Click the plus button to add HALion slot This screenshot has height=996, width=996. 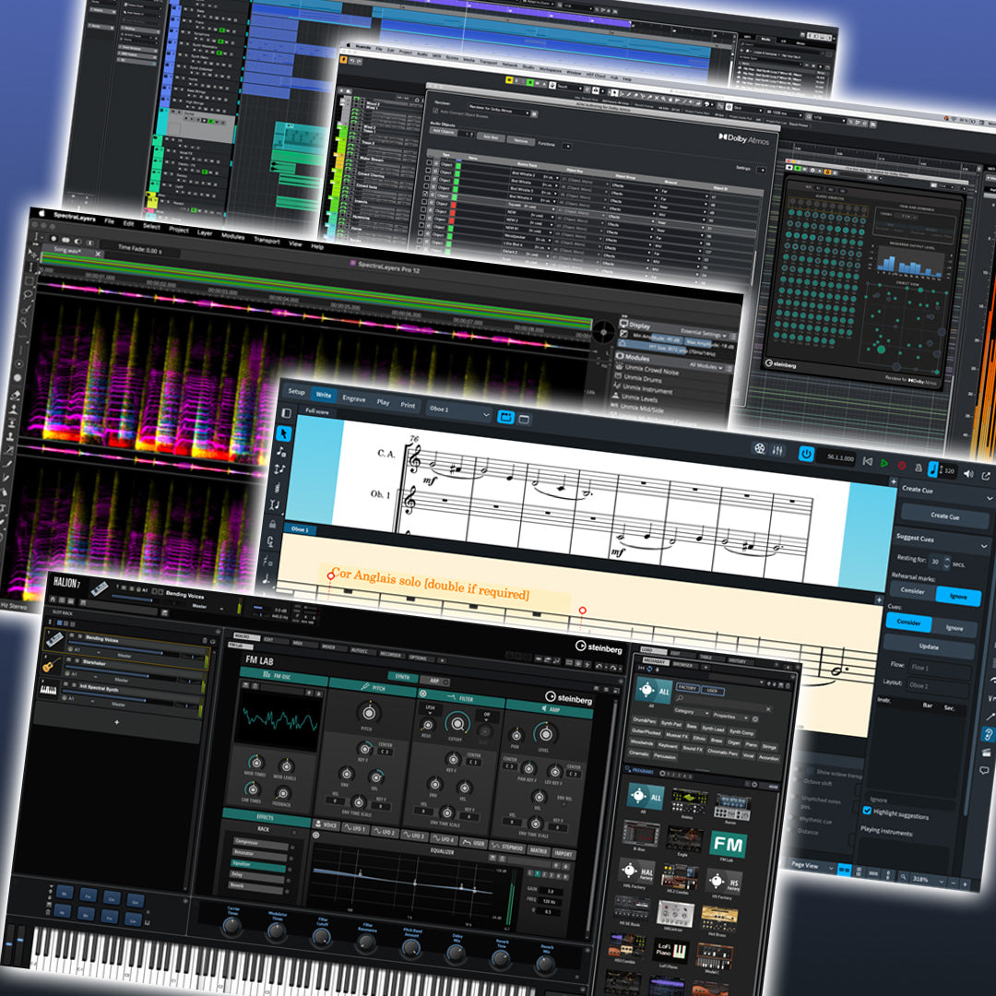click(x=117, y=722)
